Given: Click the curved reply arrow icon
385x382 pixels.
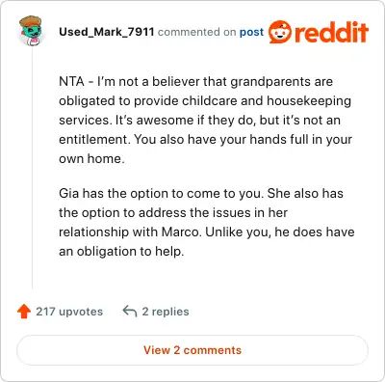Looking at the screenshot, I should point(130,312).
